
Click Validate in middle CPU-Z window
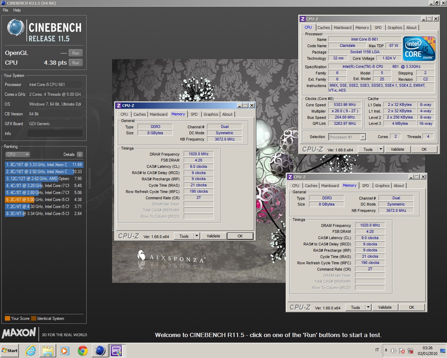[213, 236]
